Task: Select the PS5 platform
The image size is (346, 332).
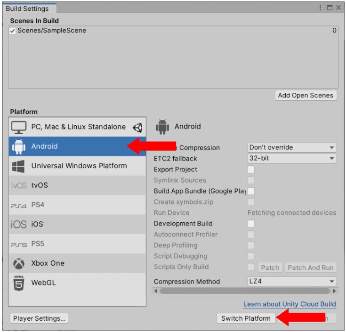Action: click(77, 244)
